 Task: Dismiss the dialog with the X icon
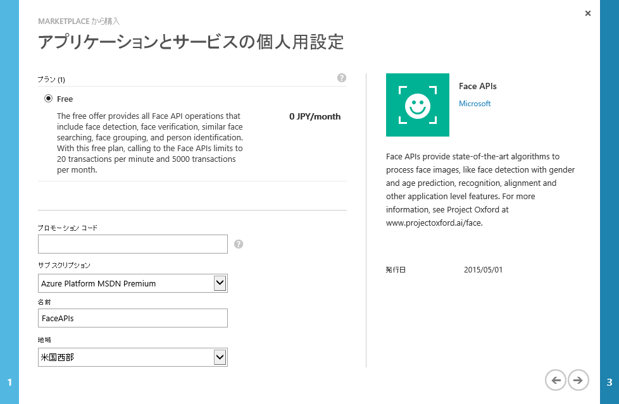click(x=587, y=13)
